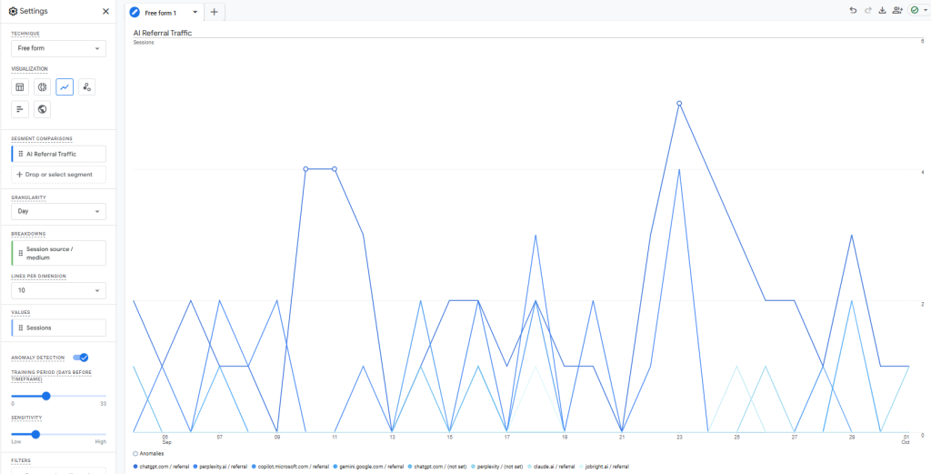Open the Technique dropdown showing Free form

(59, 49)
